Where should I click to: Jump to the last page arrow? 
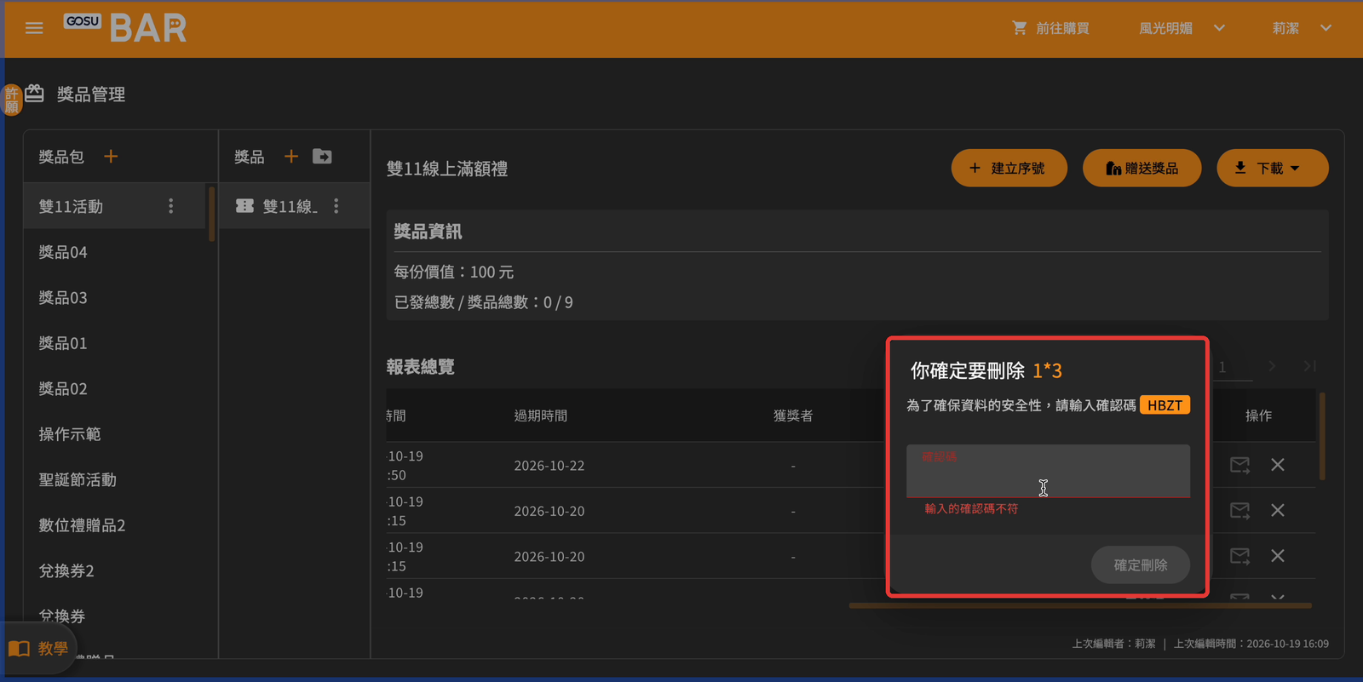tap(1309, 366)
